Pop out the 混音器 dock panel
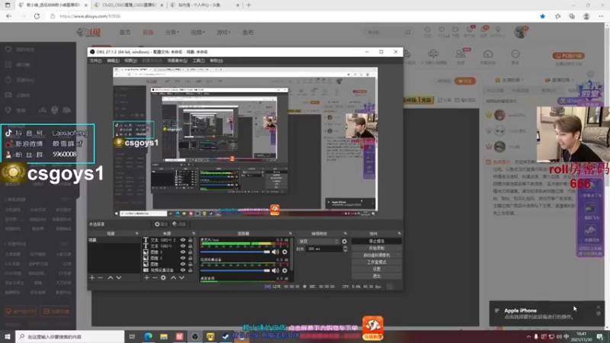The height and width of the screenshot is (343, 610). click(x=291, y=233)
